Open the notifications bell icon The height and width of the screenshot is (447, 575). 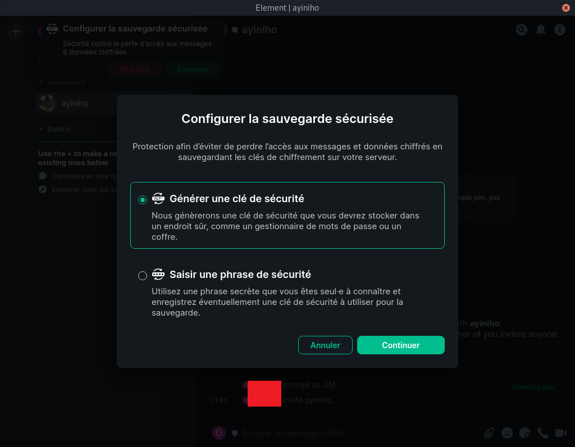coord(541,30)
